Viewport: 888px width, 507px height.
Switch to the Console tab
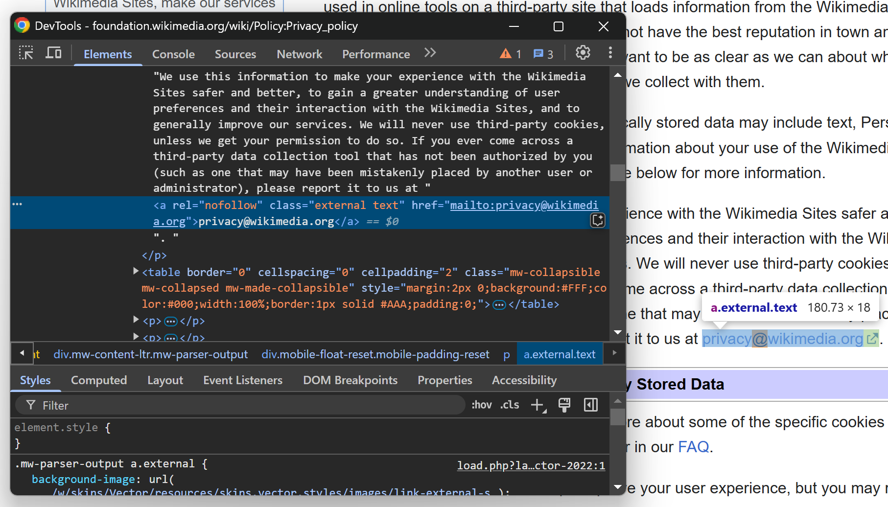click(173, 54)
